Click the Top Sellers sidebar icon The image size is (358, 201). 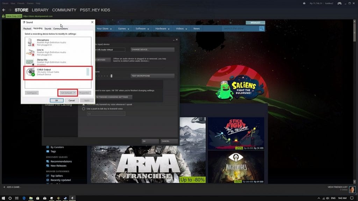point(48,176)
